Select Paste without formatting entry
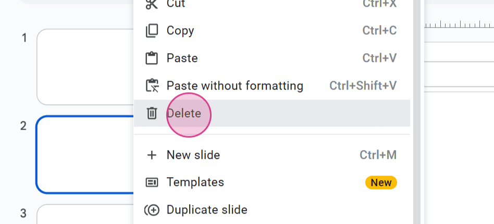The height and width of the screenshot is (224, 494). click(x=272, y=86)
